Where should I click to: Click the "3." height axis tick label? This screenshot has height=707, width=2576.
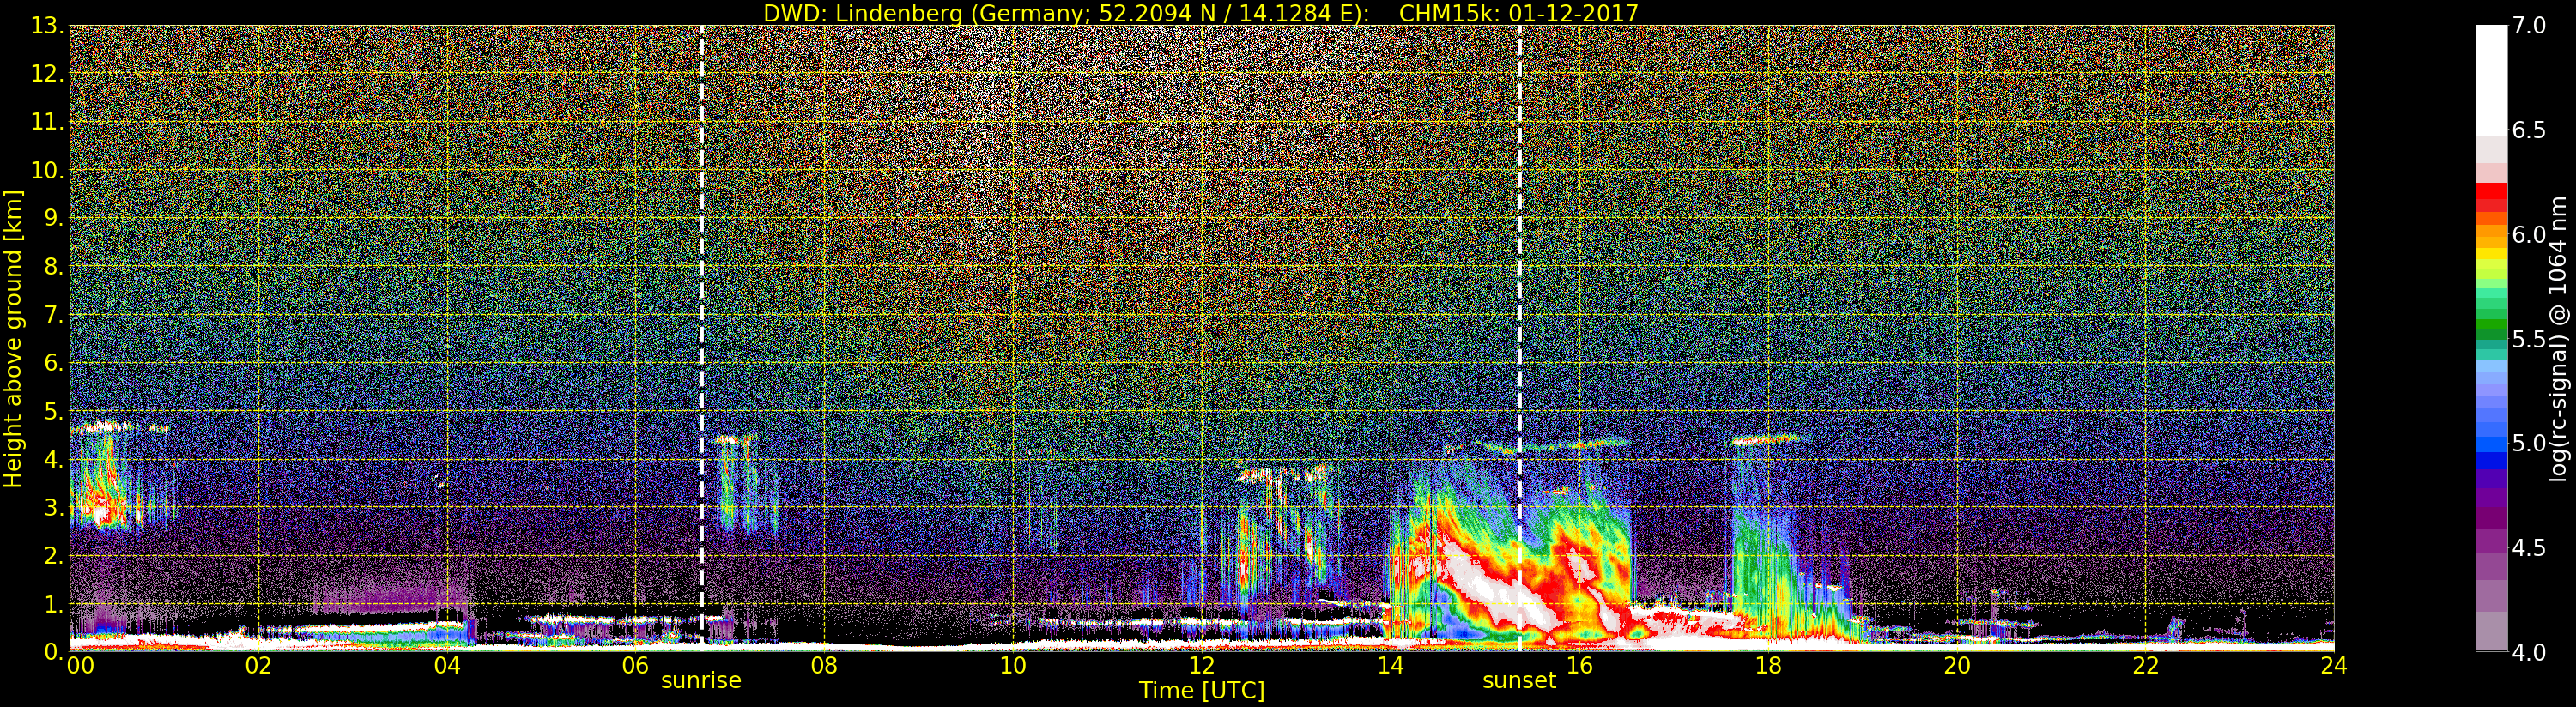(x=54, y=507)
